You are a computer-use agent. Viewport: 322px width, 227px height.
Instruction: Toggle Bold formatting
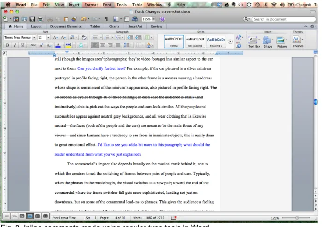(7, 45)
